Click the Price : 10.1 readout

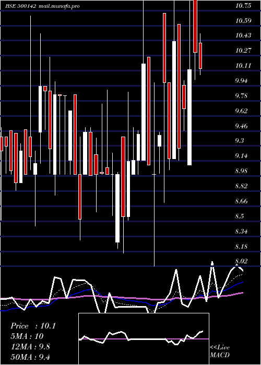pos(33,326)
